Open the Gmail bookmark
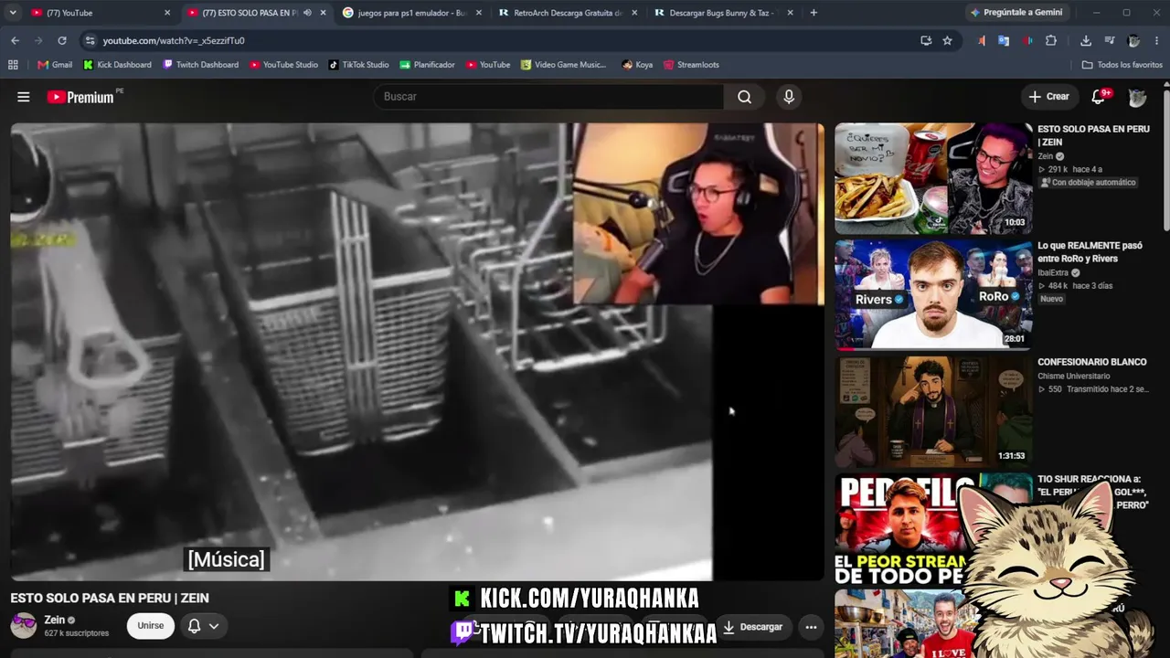1170x658 pixels. point(55,65)
